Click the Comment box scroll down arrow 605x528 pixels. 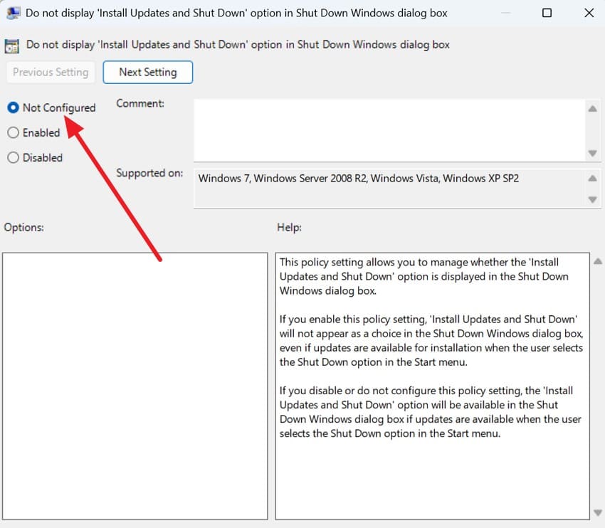[x=593, y=153]
